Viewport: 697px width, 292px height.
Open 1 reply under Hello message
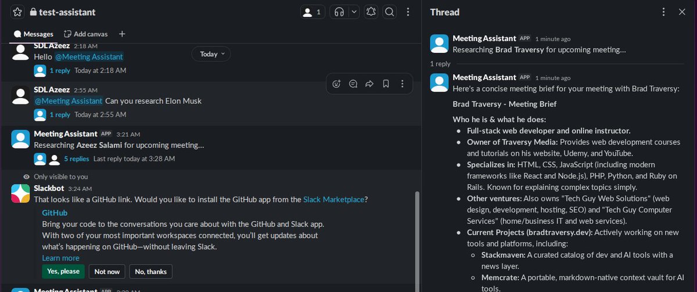[60, 70]
